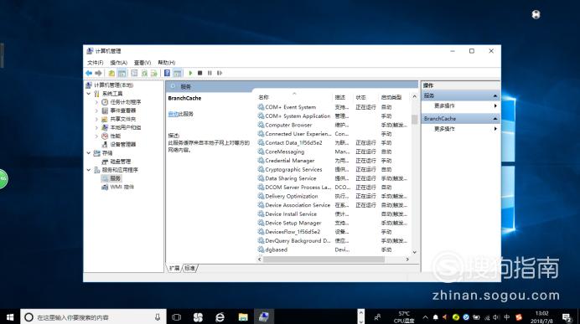Click the blue Help question-mark toolbar icon
Image resolution: width=580 pixels, height=324 pixels.
(167, 73)
